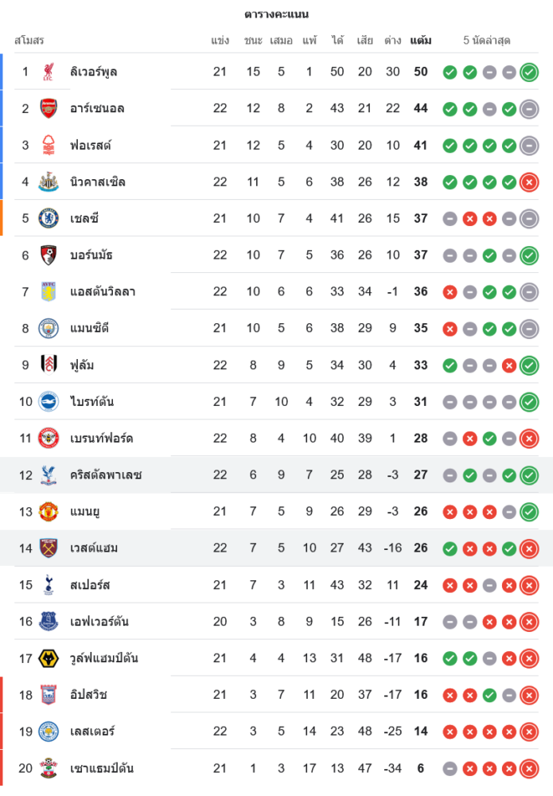Click the แต้ม points column header
The image size is (553, 796).
pos(421,40)
